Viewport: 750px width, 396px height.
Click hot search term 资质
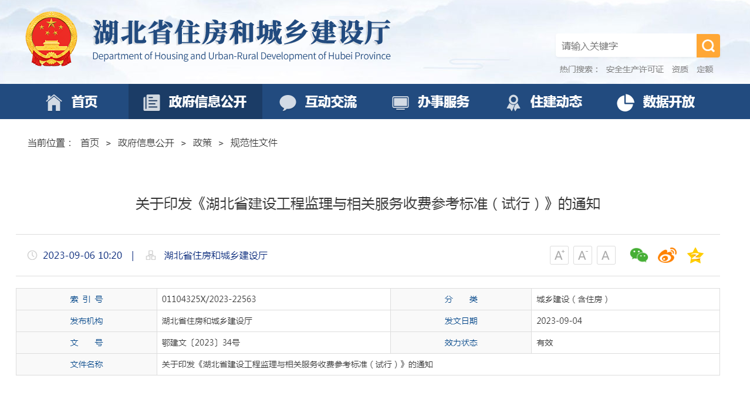pos(680,69)
